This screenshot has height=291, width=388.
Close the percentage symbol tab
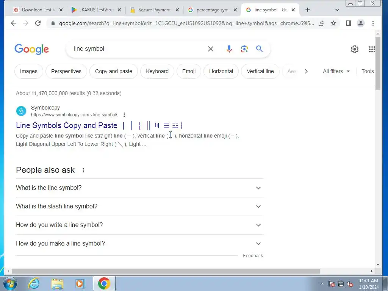point(235,10)
